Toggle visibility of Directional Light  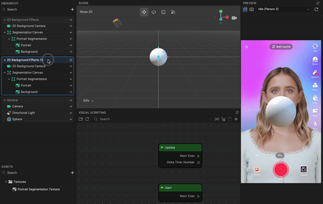click(x=71, y=113)
